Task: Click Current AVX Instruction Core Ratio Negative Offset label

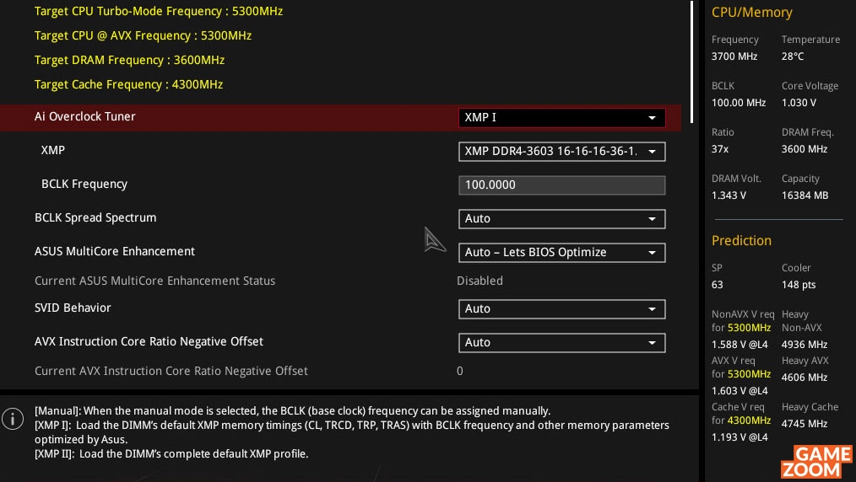Action: click(x=171, y=371)
